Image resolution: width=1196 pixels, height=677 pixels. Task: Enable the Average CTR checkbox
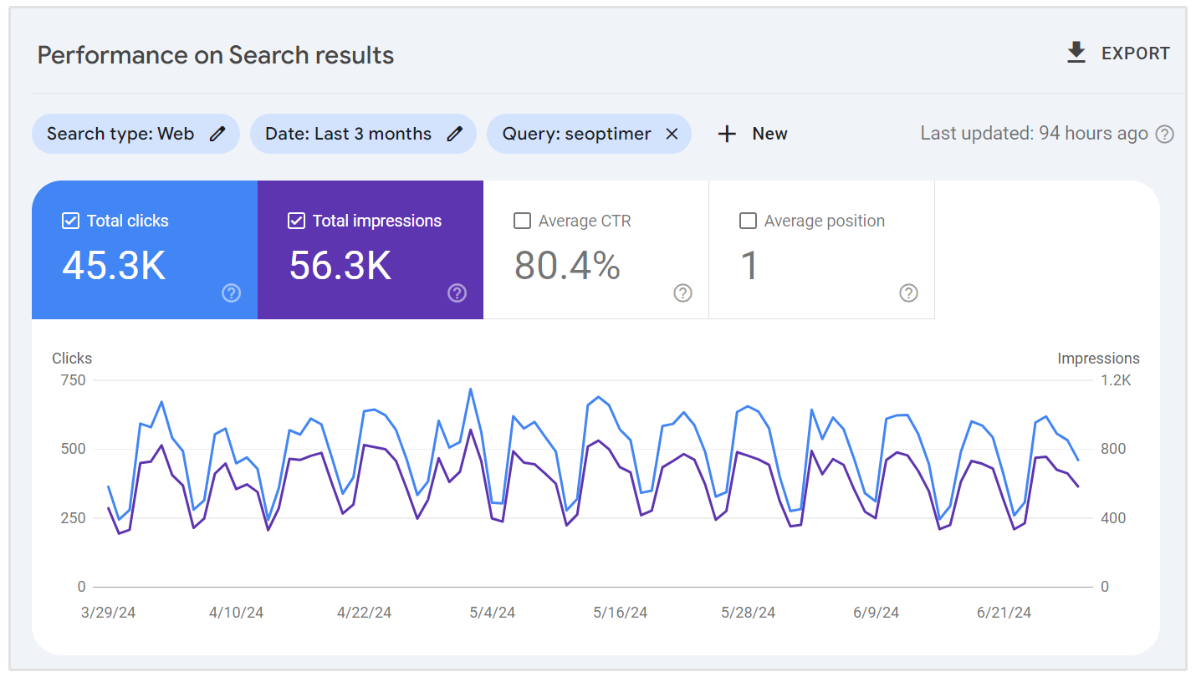click(522, 221)
